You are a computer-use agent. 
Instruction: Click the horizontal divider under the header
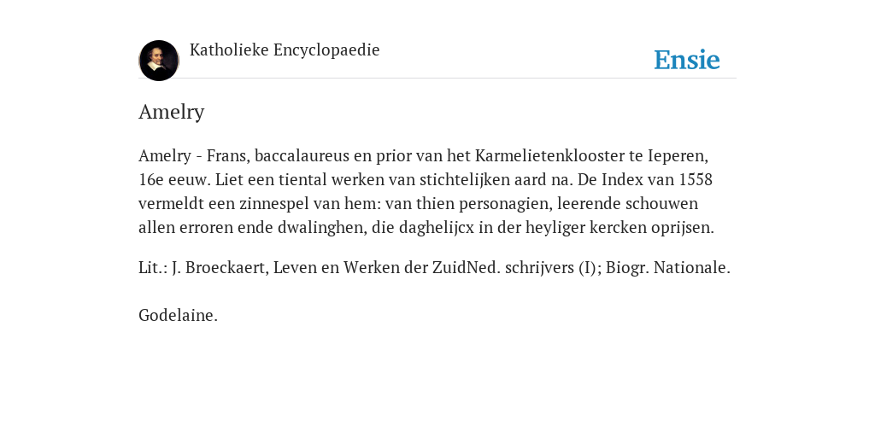click(x=437, y=78)
